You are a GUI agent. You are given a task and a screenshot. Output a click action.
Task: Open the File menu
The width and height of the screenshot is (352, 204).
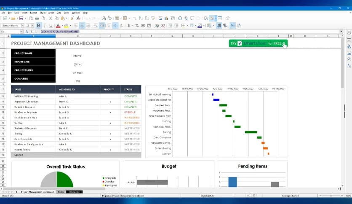pyautogui.click(x=3, y=13)
